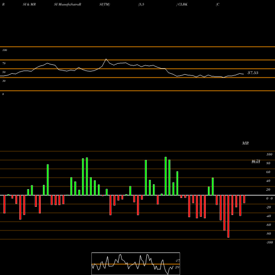Click the MR axis label 40 on right

coord(268,181)
